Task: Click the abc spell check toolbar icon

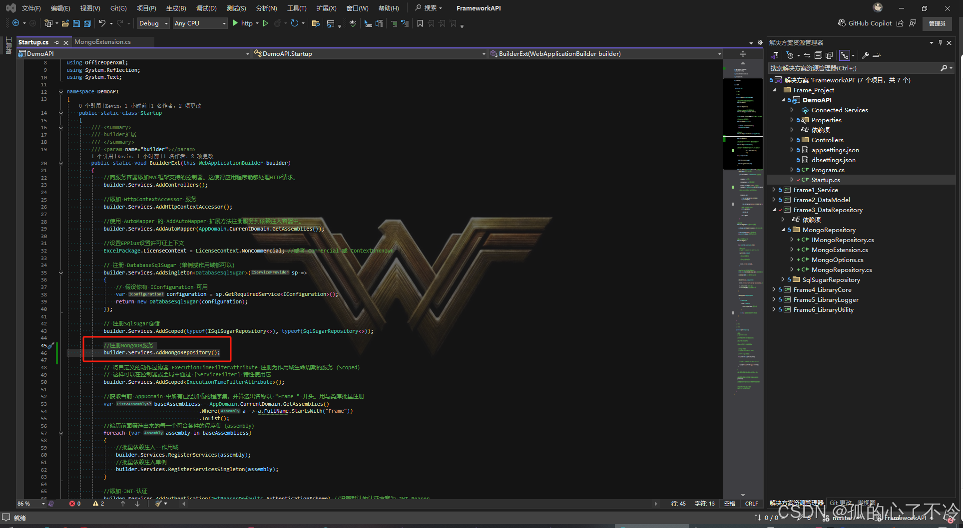Action: [x=353, y=23]
